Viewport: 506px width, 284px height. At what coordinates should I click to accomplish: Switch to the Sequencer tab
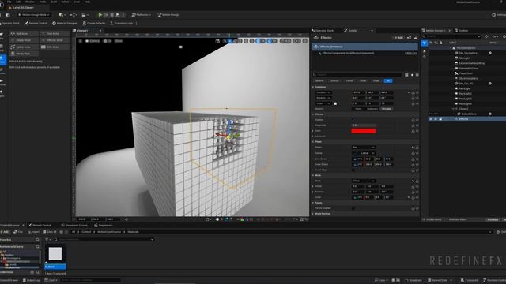click(103, 226)
